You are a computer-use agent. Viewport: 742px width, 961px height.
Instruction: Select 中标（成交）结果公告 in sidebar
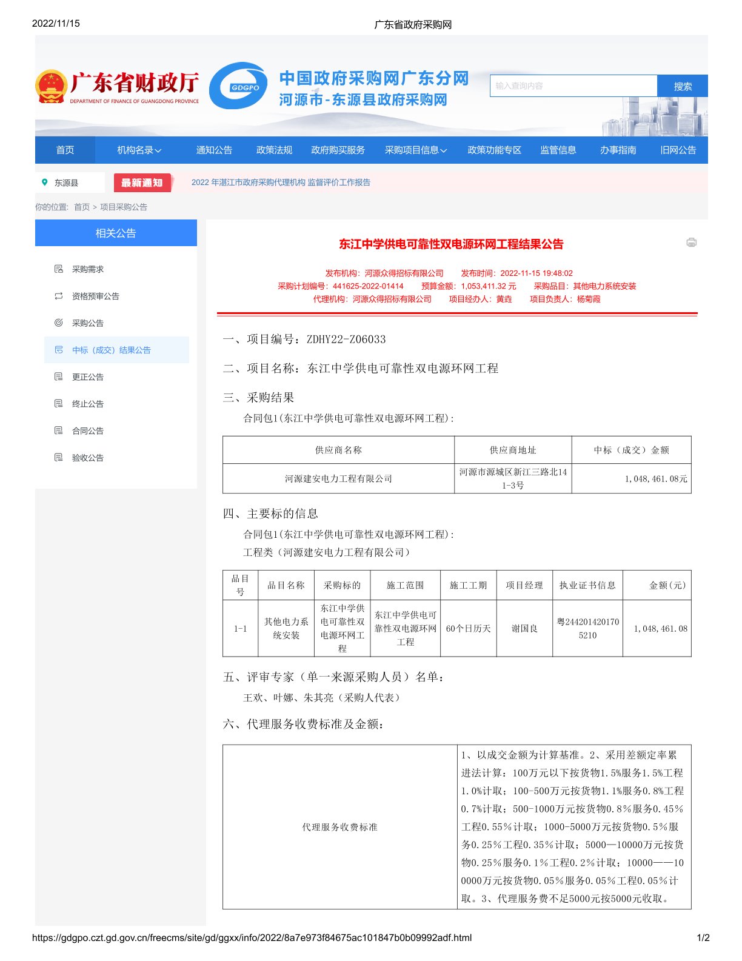(x=112, y=350)
